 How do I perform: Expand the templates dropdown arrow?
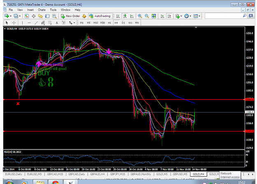pyautogui.click(x=199, y=16)
